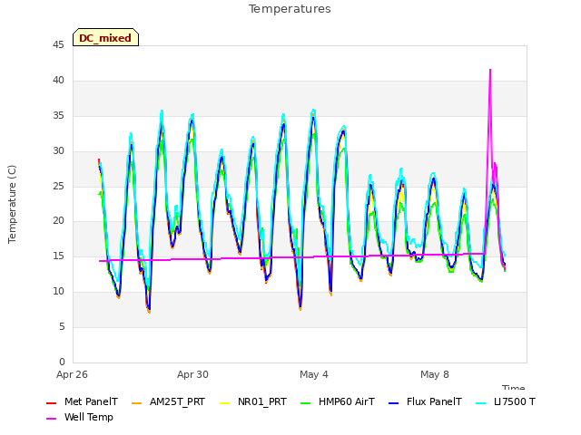This screenshot has width=581, height=435.
Task: Click the 30 y-axis tick label
Action: 58,151
